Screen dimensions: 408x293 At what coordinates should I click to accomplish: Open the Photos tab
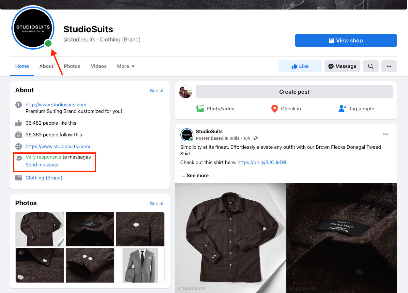[x=72, y=66]
